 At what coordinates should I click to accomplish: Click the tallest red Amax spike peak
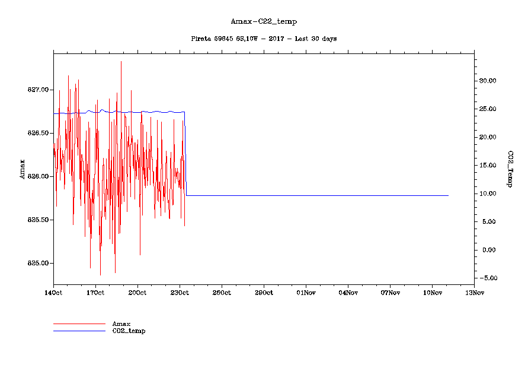click(121, 62)
